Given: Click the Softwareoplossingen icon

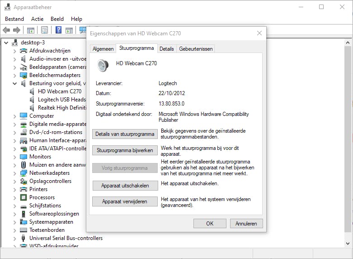Looking at the screenshot, I should click(24, 214).
